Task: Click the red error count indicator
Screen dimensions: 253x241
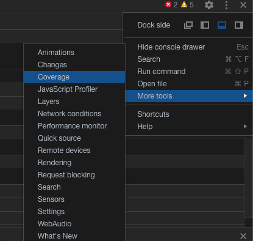Action: [171, 4]
